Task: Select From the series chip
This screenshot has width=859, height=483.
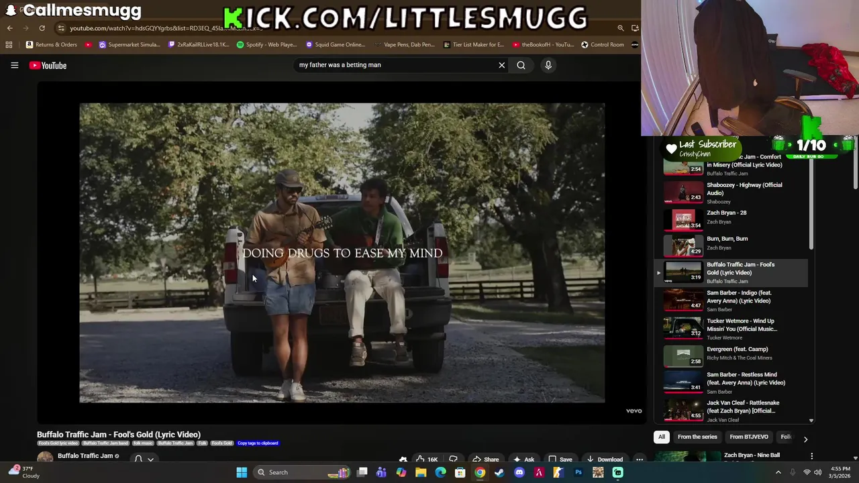Action: pos(697,437)
